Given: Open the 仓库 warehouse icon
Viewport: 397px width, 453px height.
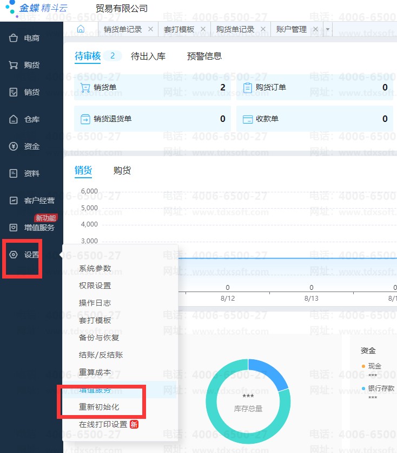Looking at the screenshot, I should 14,119.
